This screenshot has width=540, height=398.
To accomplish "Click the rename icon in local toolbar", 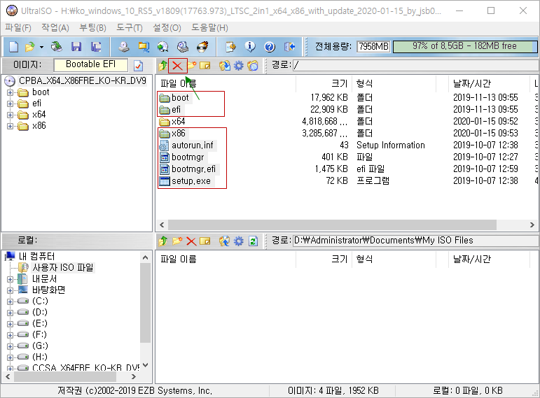I will point(205,241).
